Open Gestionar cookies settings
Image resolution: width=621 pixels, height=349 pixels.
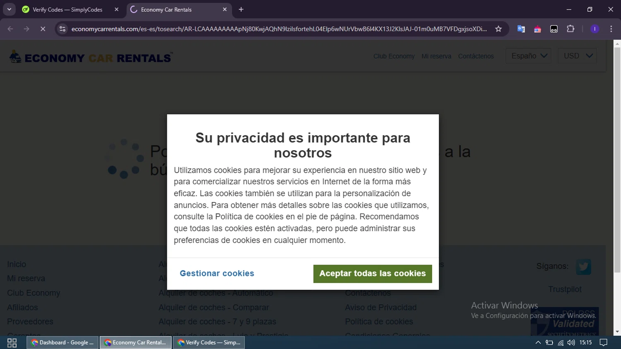pyautogui.click(x=217, y=274)
